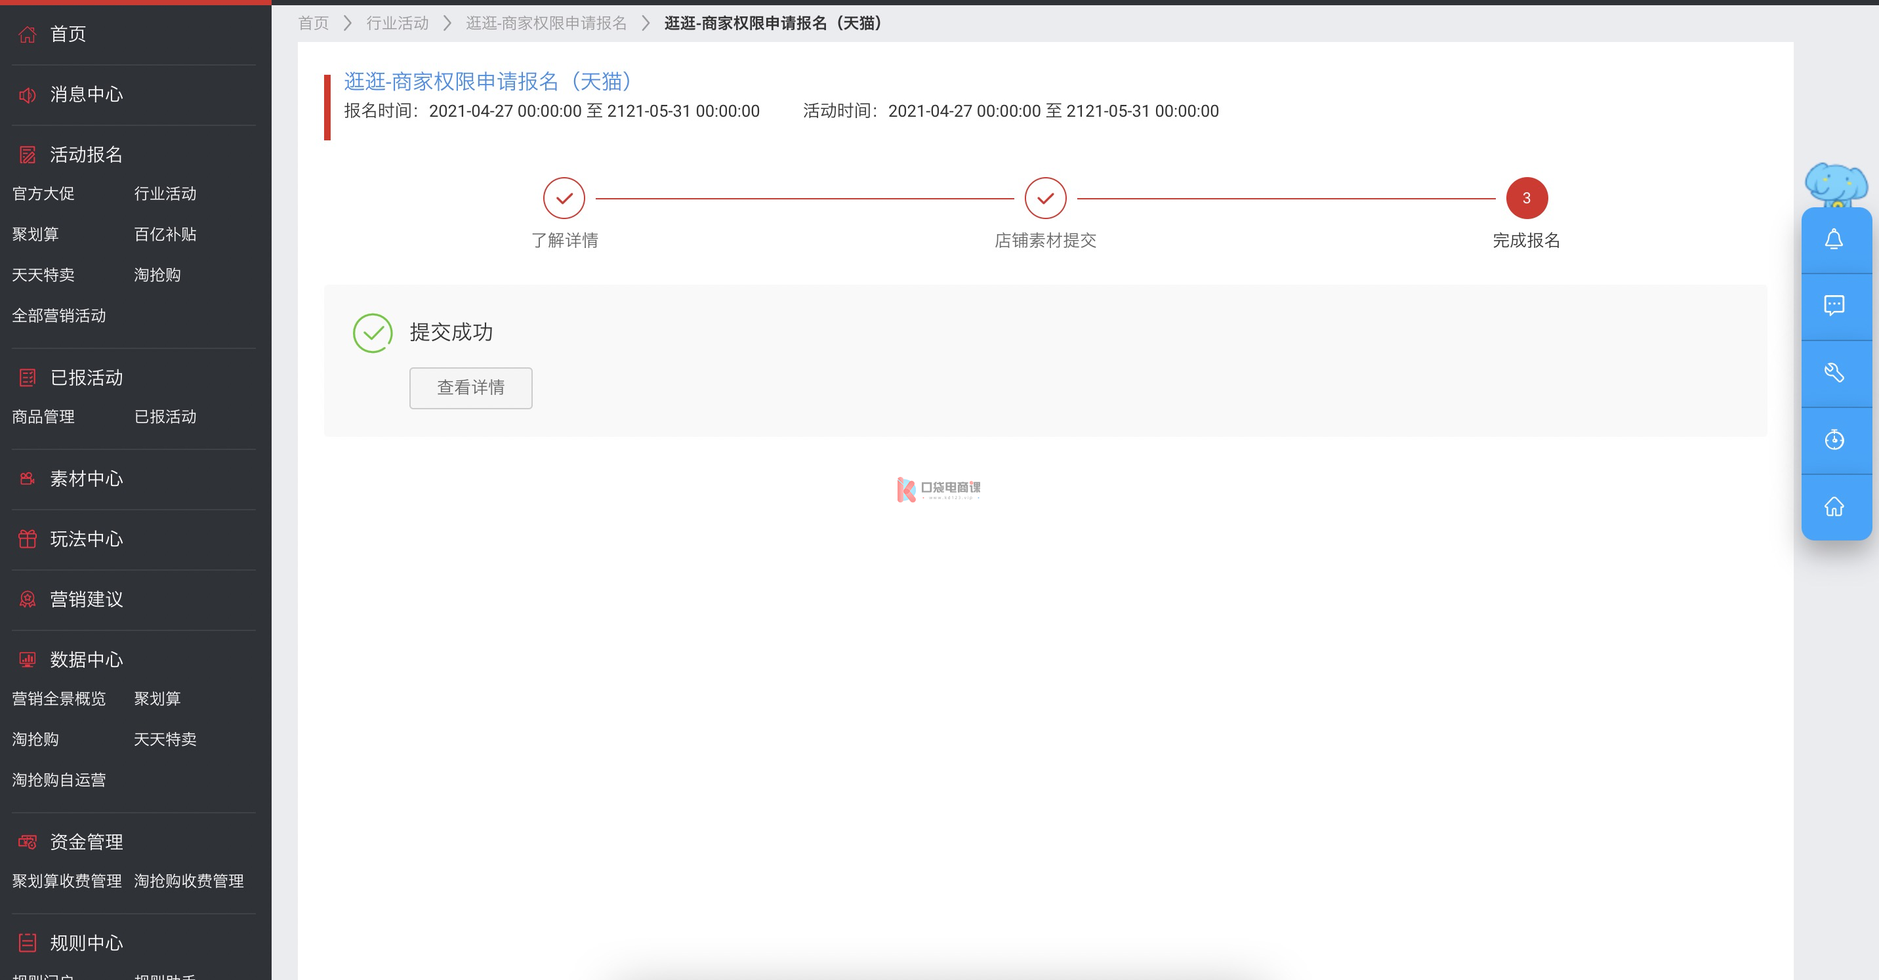Click the 玩法中心 gift icon
Image resolution: width=1879 pixels, height=980 pixels.
point(28,540)
